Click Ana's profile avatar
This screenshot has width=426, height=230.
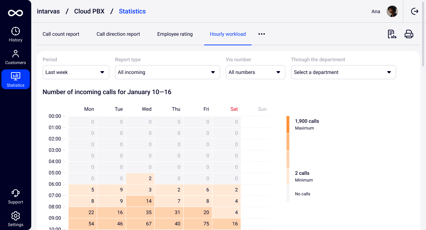tap(392, 11)
